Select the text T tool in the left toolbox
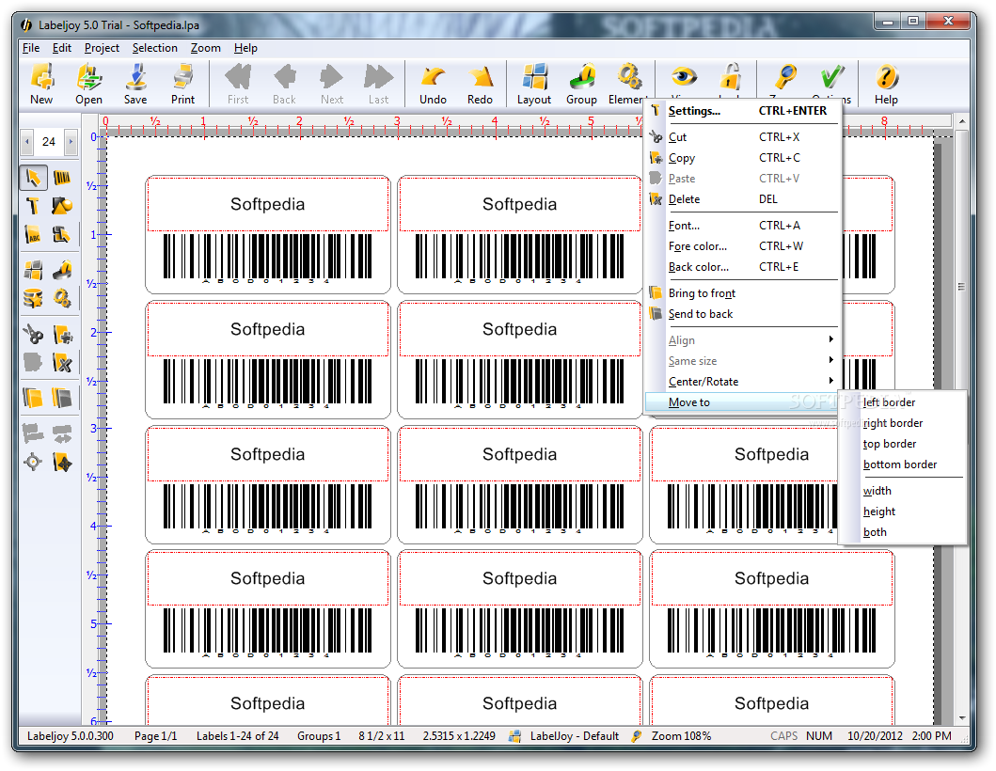The image size is (996, 771). (33, 206)
